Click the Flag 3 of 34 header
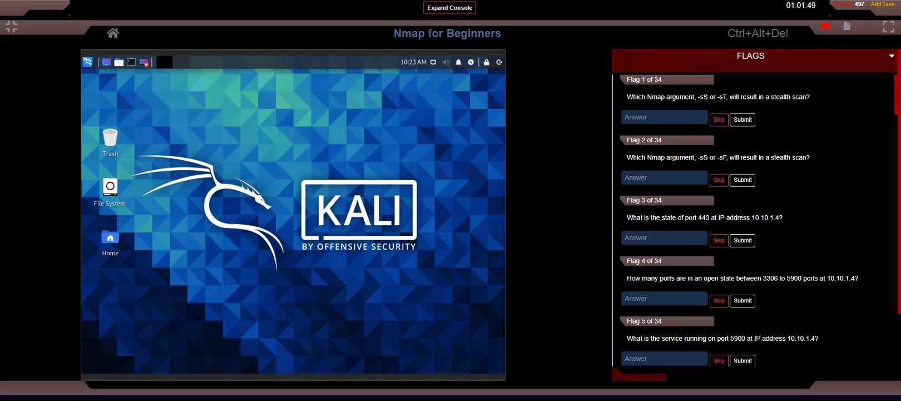The image size is (901, 402). click(667, 200)
